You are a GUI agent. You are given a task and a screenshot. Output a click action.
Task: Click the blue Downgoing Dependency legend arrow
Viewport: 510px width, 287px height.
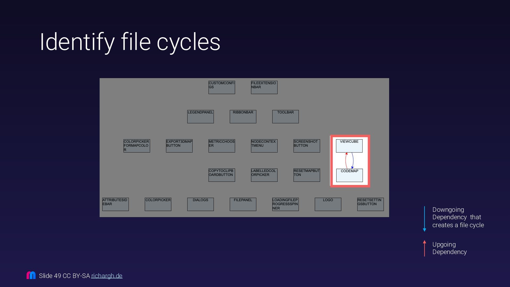(x=424, y=219)
